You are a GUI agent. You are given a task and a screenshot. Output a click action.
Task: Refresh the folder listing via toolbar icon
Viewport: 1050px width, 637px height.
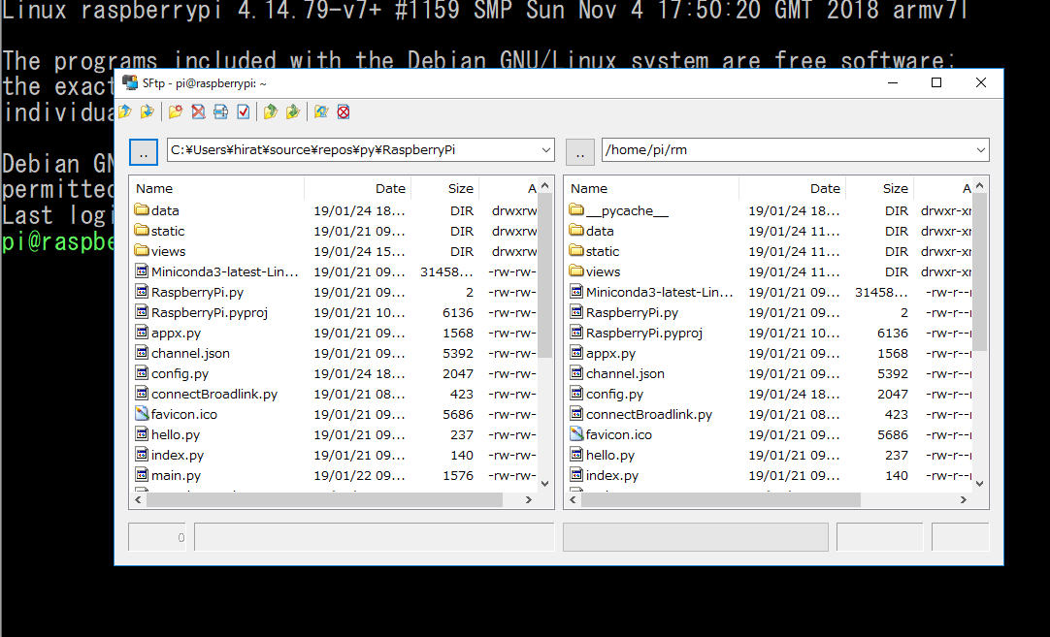tap(321, 111)
